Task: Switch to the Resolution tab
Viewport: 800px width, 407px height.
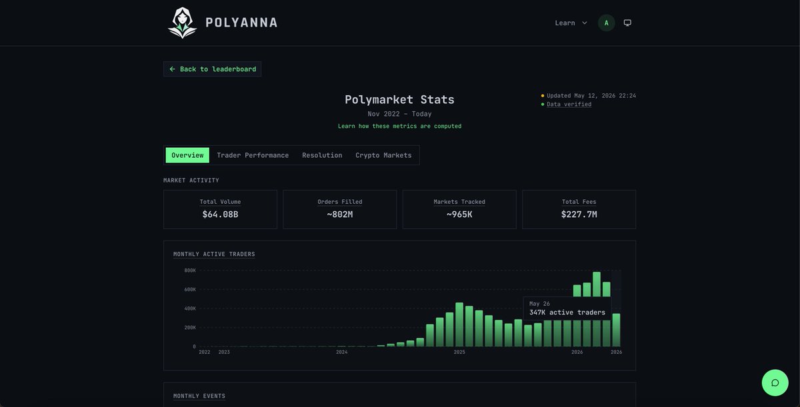Action: point(322,155)
